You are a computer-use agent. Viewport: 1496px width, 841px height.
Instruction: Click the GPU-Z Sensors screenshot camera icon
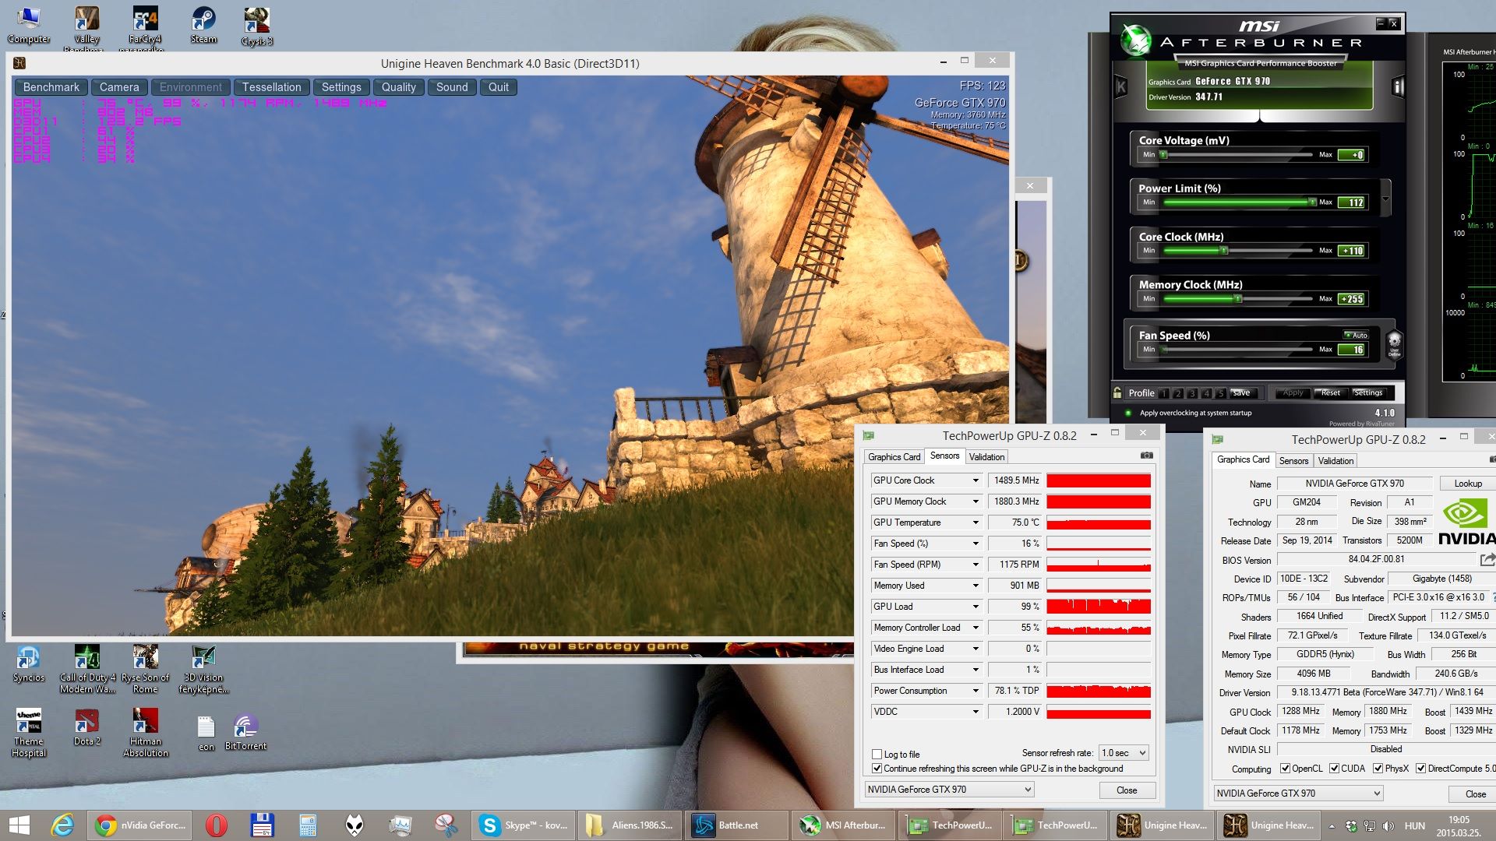pos(1146,456)
